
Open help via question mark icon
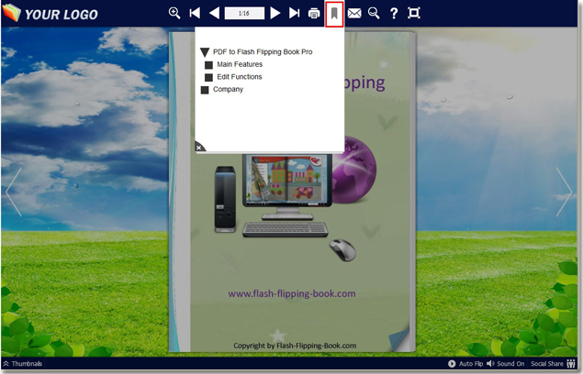[394, 13]
